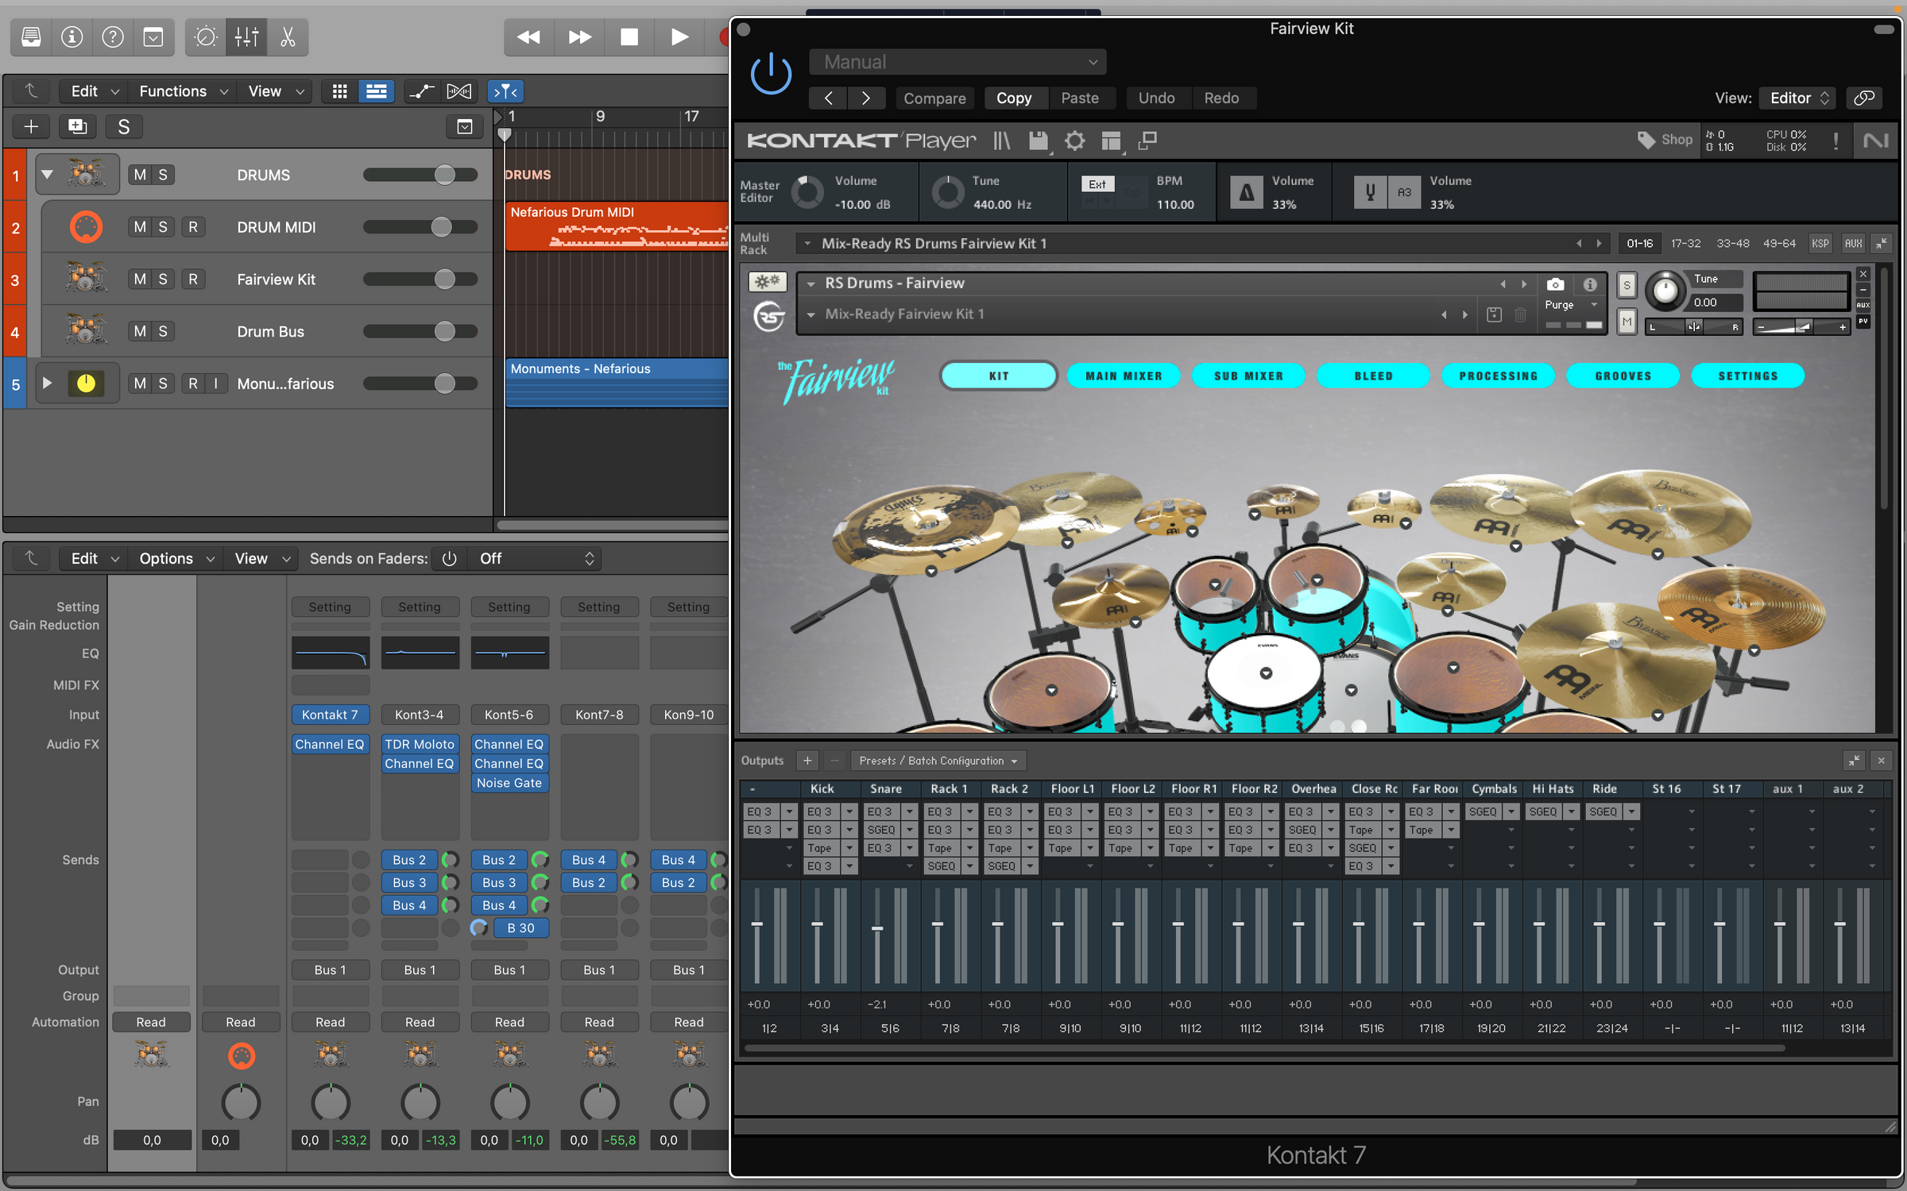1907x1191 pixels.
Task: Enable record arm on the DRUM MIDI track
Action: click(194, 227)
